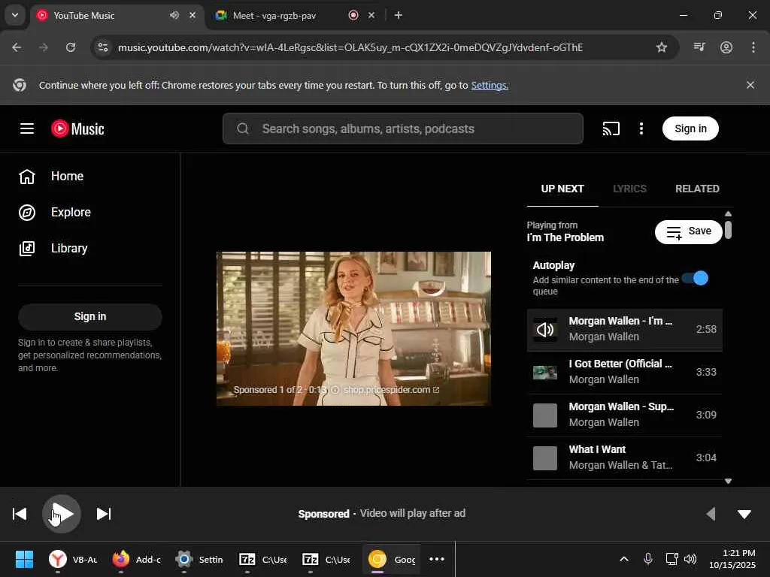
Task: Mute the YouTube Music tab audio
Action: point(174,15)
